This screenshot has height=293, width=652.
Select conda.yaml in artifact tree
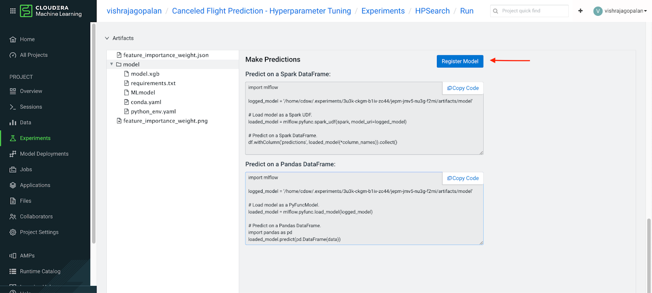[146, 102]
